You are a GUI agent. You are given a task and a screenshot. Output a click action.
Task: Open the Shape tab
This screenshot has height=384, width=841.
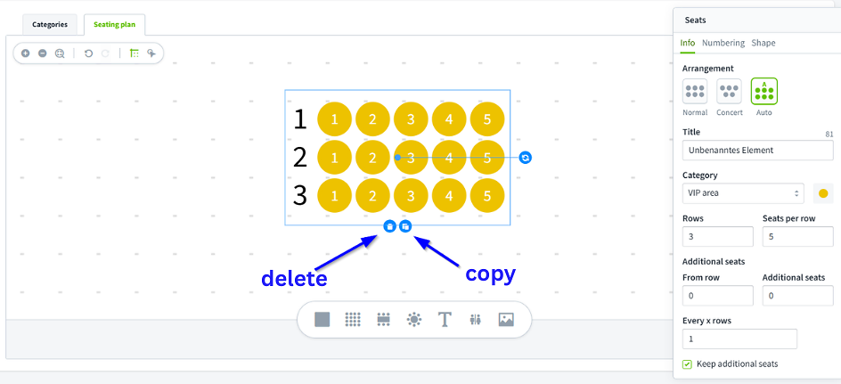pos(763,43)
